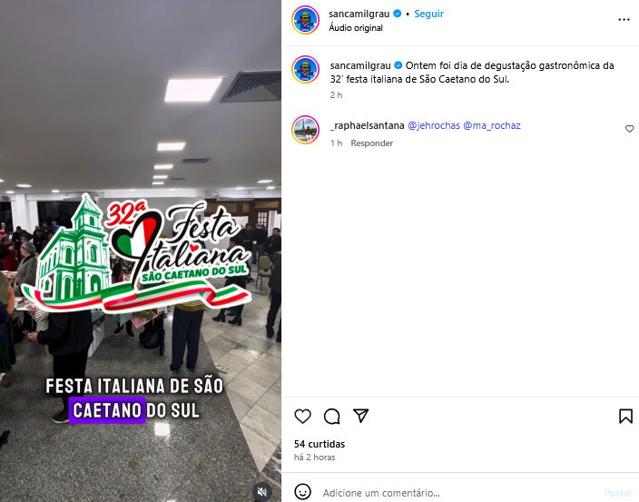Open the three-dot more options menu
Screen dimensions: 639x502
tap(624, 20)
